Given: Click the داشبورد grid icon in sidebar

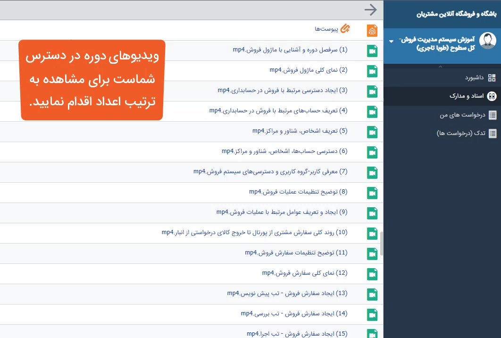Looking at the screenshot, I should [x=492, y=78].
